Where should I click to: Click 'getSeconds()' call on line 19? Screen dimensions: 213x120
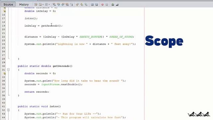pos(52,26)
